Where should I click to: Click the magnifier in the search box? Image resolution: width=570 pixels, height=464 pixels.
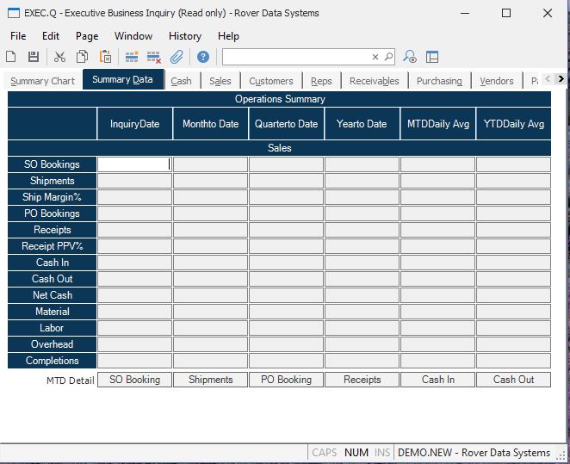tap(388, 57)
